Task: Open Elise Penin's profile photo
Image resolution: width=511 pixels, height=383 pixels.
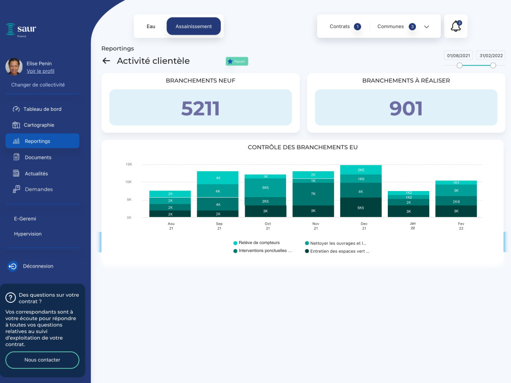Action: (14, 66)
